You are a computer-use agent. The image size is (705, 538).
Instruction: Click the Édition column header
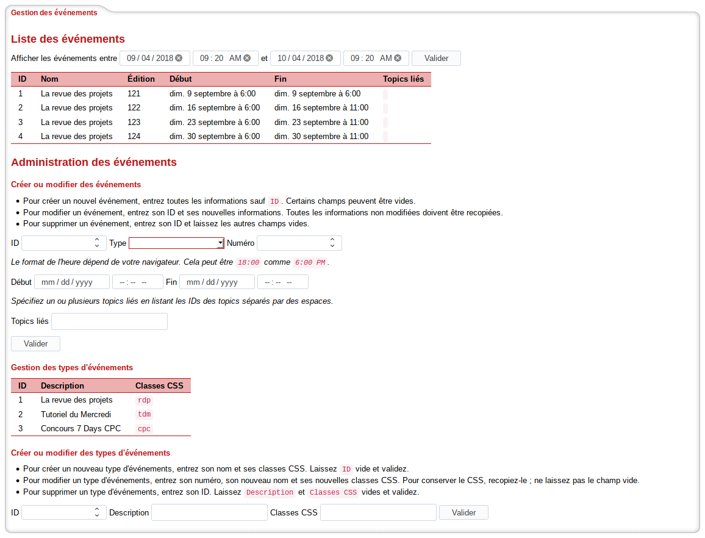[141, 79]
